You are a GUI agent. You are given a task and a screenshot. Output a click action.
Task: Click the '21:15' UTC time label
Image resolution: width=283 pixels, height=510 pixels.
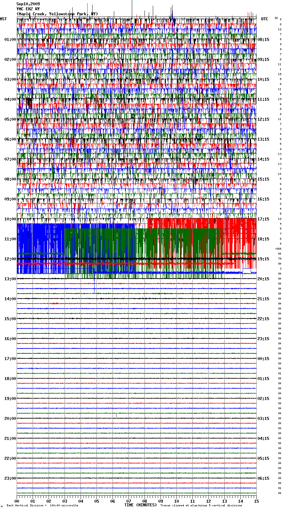tap(263, 299)
